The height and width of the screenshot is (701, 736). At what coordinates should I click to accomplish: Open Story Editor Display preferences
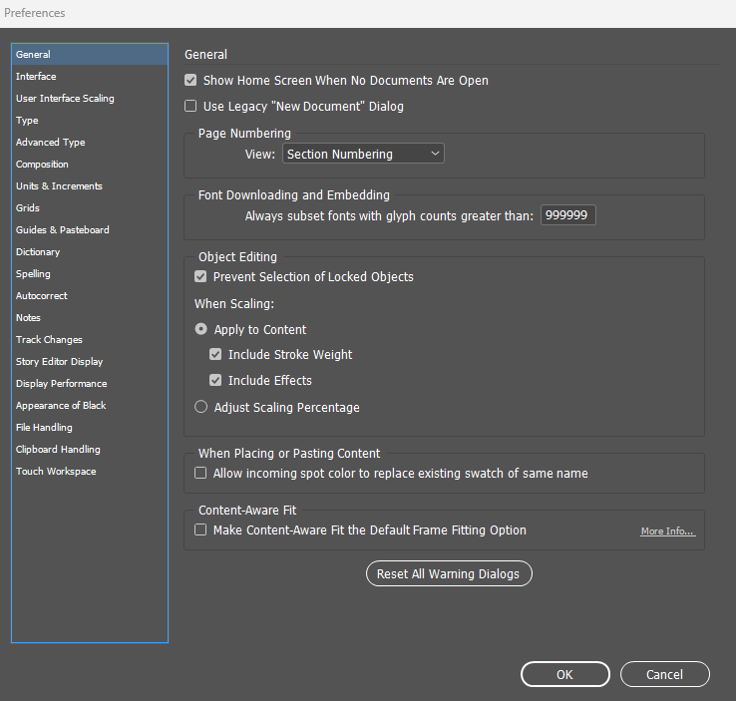pos(90,361)
